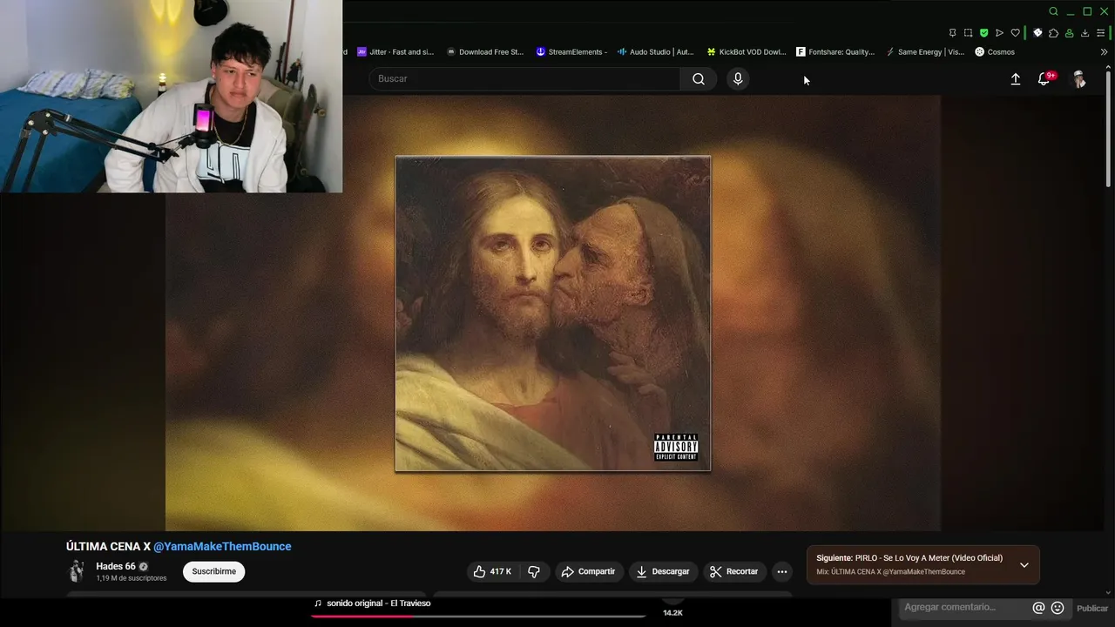
Task: Click the Hades 66 channel avatar
Action: tap(77, 571)
